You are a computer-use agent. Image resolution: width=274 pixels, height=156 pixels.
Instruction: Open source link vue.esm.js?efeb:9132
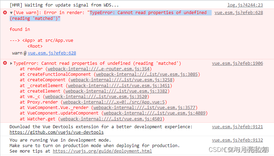point(237,140)
